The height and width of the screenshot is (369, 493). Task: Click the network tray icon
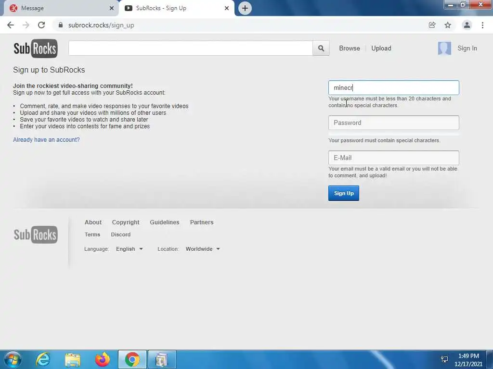pos(444,359)
